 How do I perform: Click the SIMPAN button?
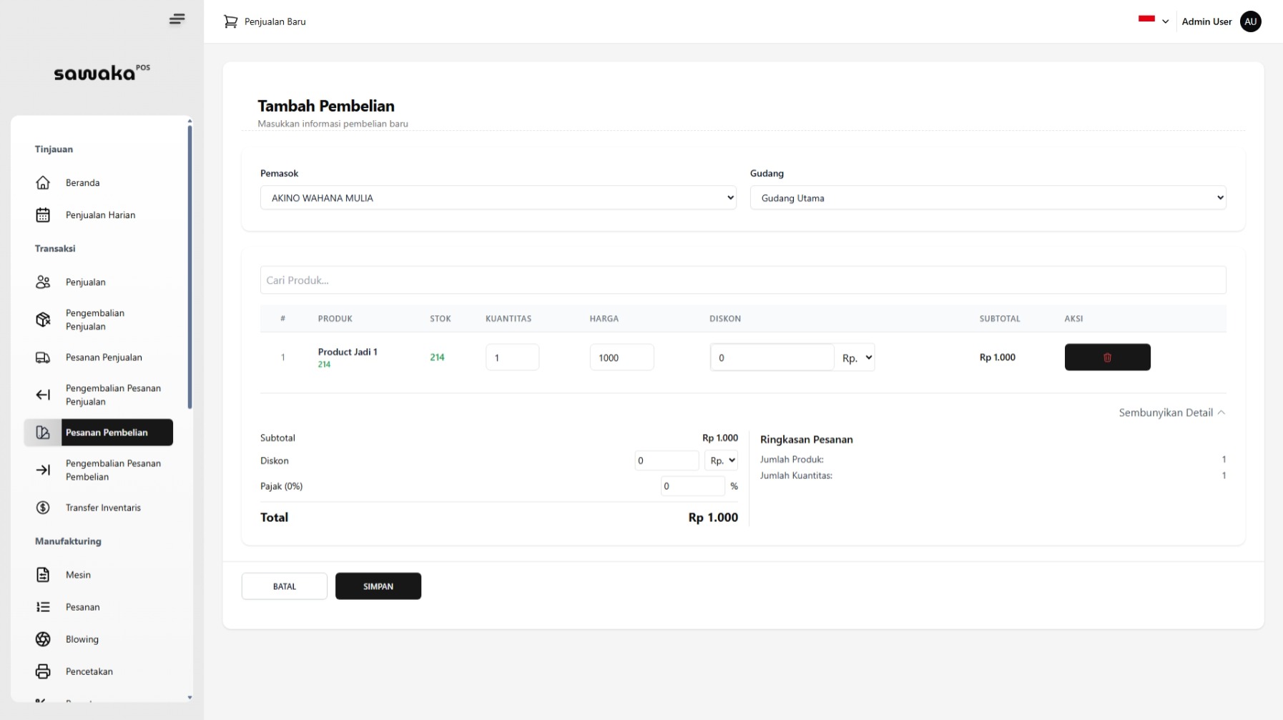378,586
